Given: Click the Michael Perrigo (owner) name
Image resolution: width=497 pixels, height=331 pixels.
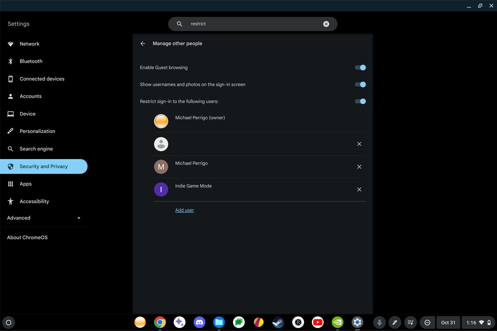Looking at the screenshot, I should point(200,118).
